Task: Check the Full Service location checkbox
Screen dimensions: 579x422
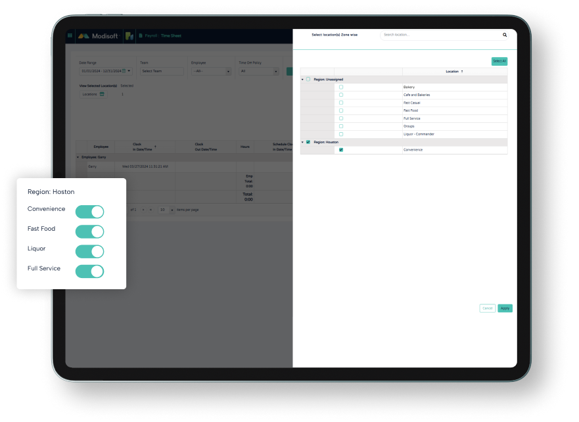Action: [x=341, y=118]
